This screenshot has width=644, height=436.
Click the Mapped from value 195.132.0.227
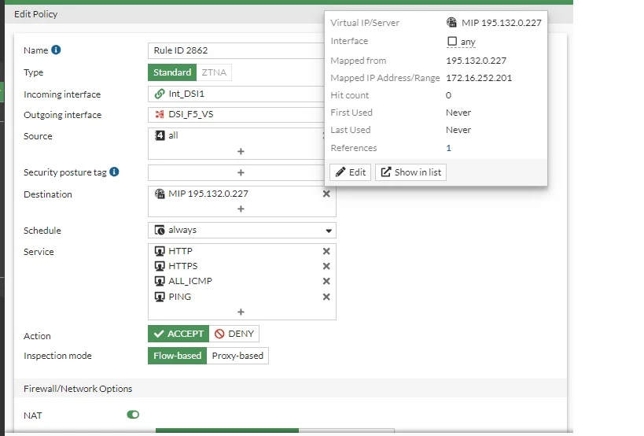pyautogui.click(x=476, y=61)
